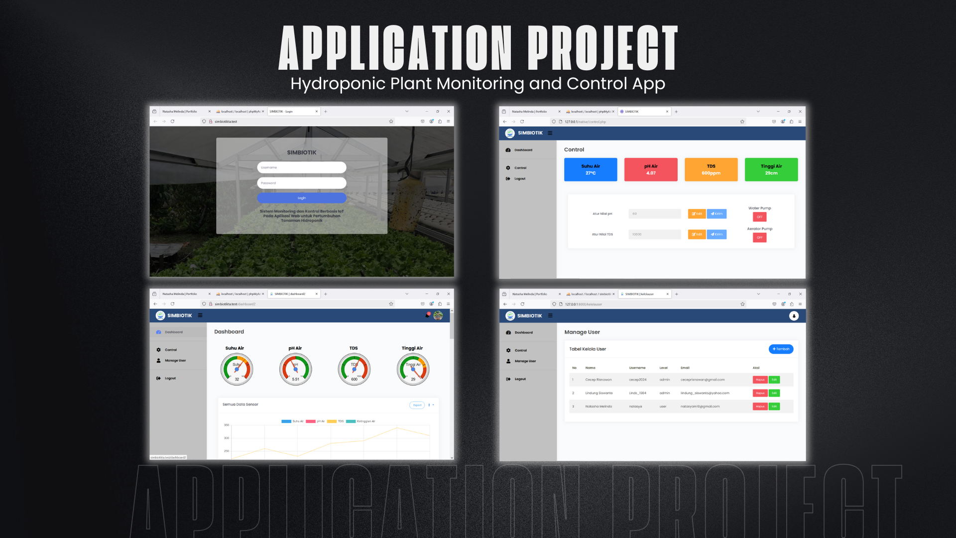Edit the Lindung Siswanto user row

(x=774, y=393)
